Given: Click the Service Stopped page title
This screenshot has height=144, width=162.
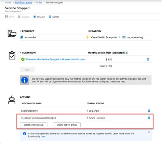Looking at the screenshot, I should point(17,8).
